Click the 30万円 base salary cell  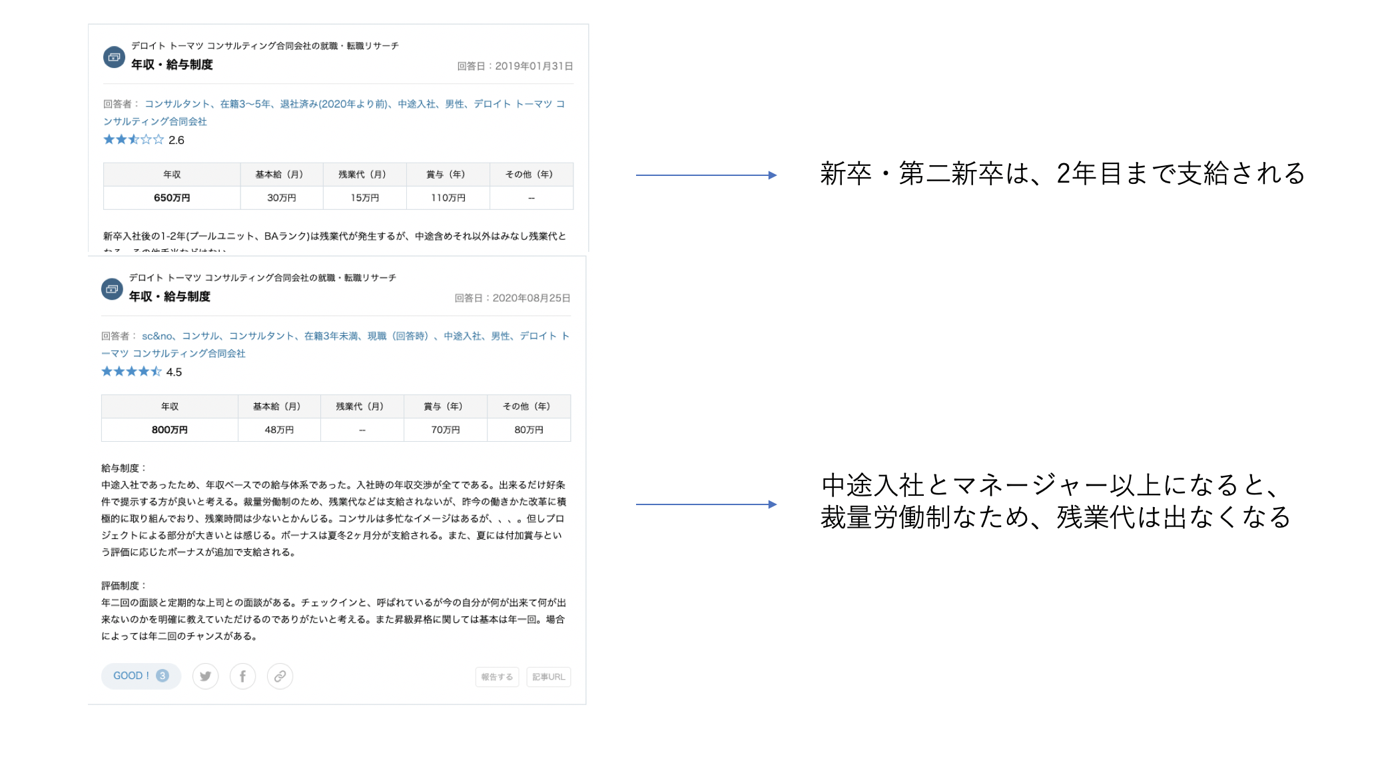click(x=282, y=198)
